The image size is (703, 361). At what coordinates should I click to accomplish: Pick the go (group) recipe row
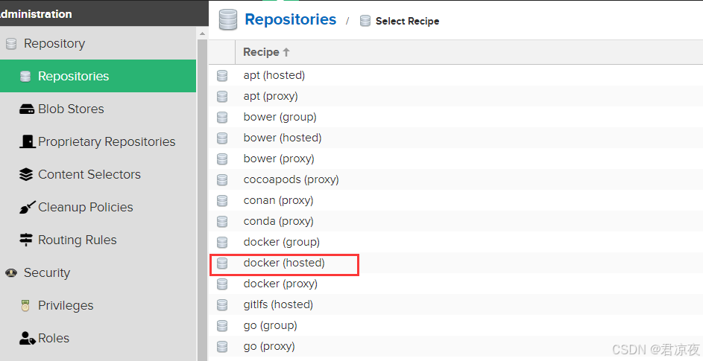coord(270,325)
